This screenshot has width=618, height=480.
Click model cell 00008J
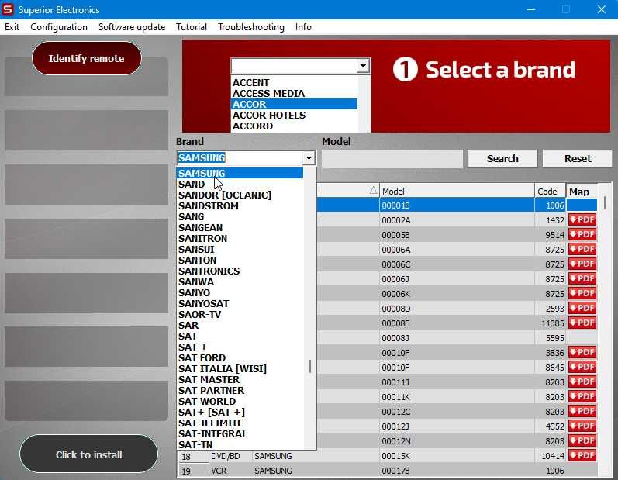point(457,338)
